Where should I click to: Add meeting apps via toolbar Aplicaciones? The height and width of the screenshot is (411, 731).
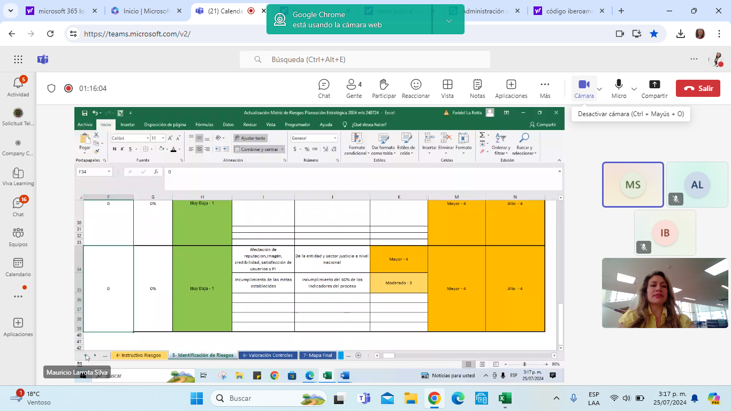click(x=511, y=88)
